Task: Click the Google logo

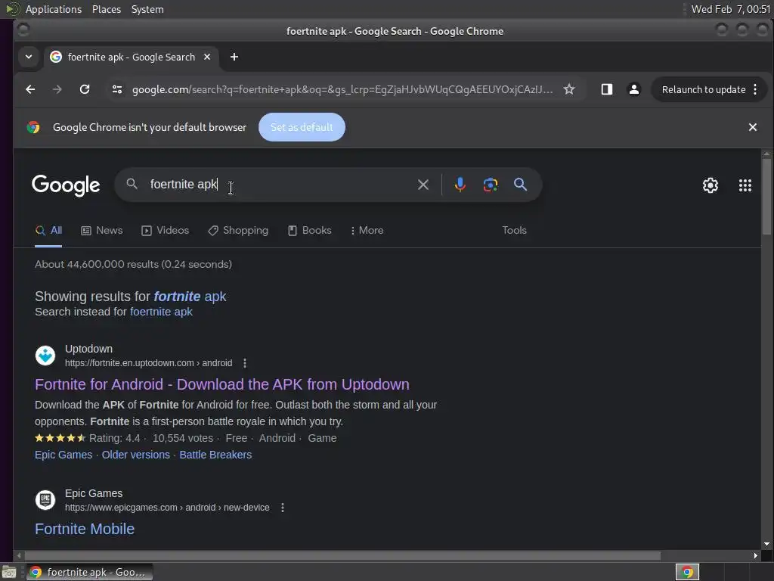Action: pos(66,185)
